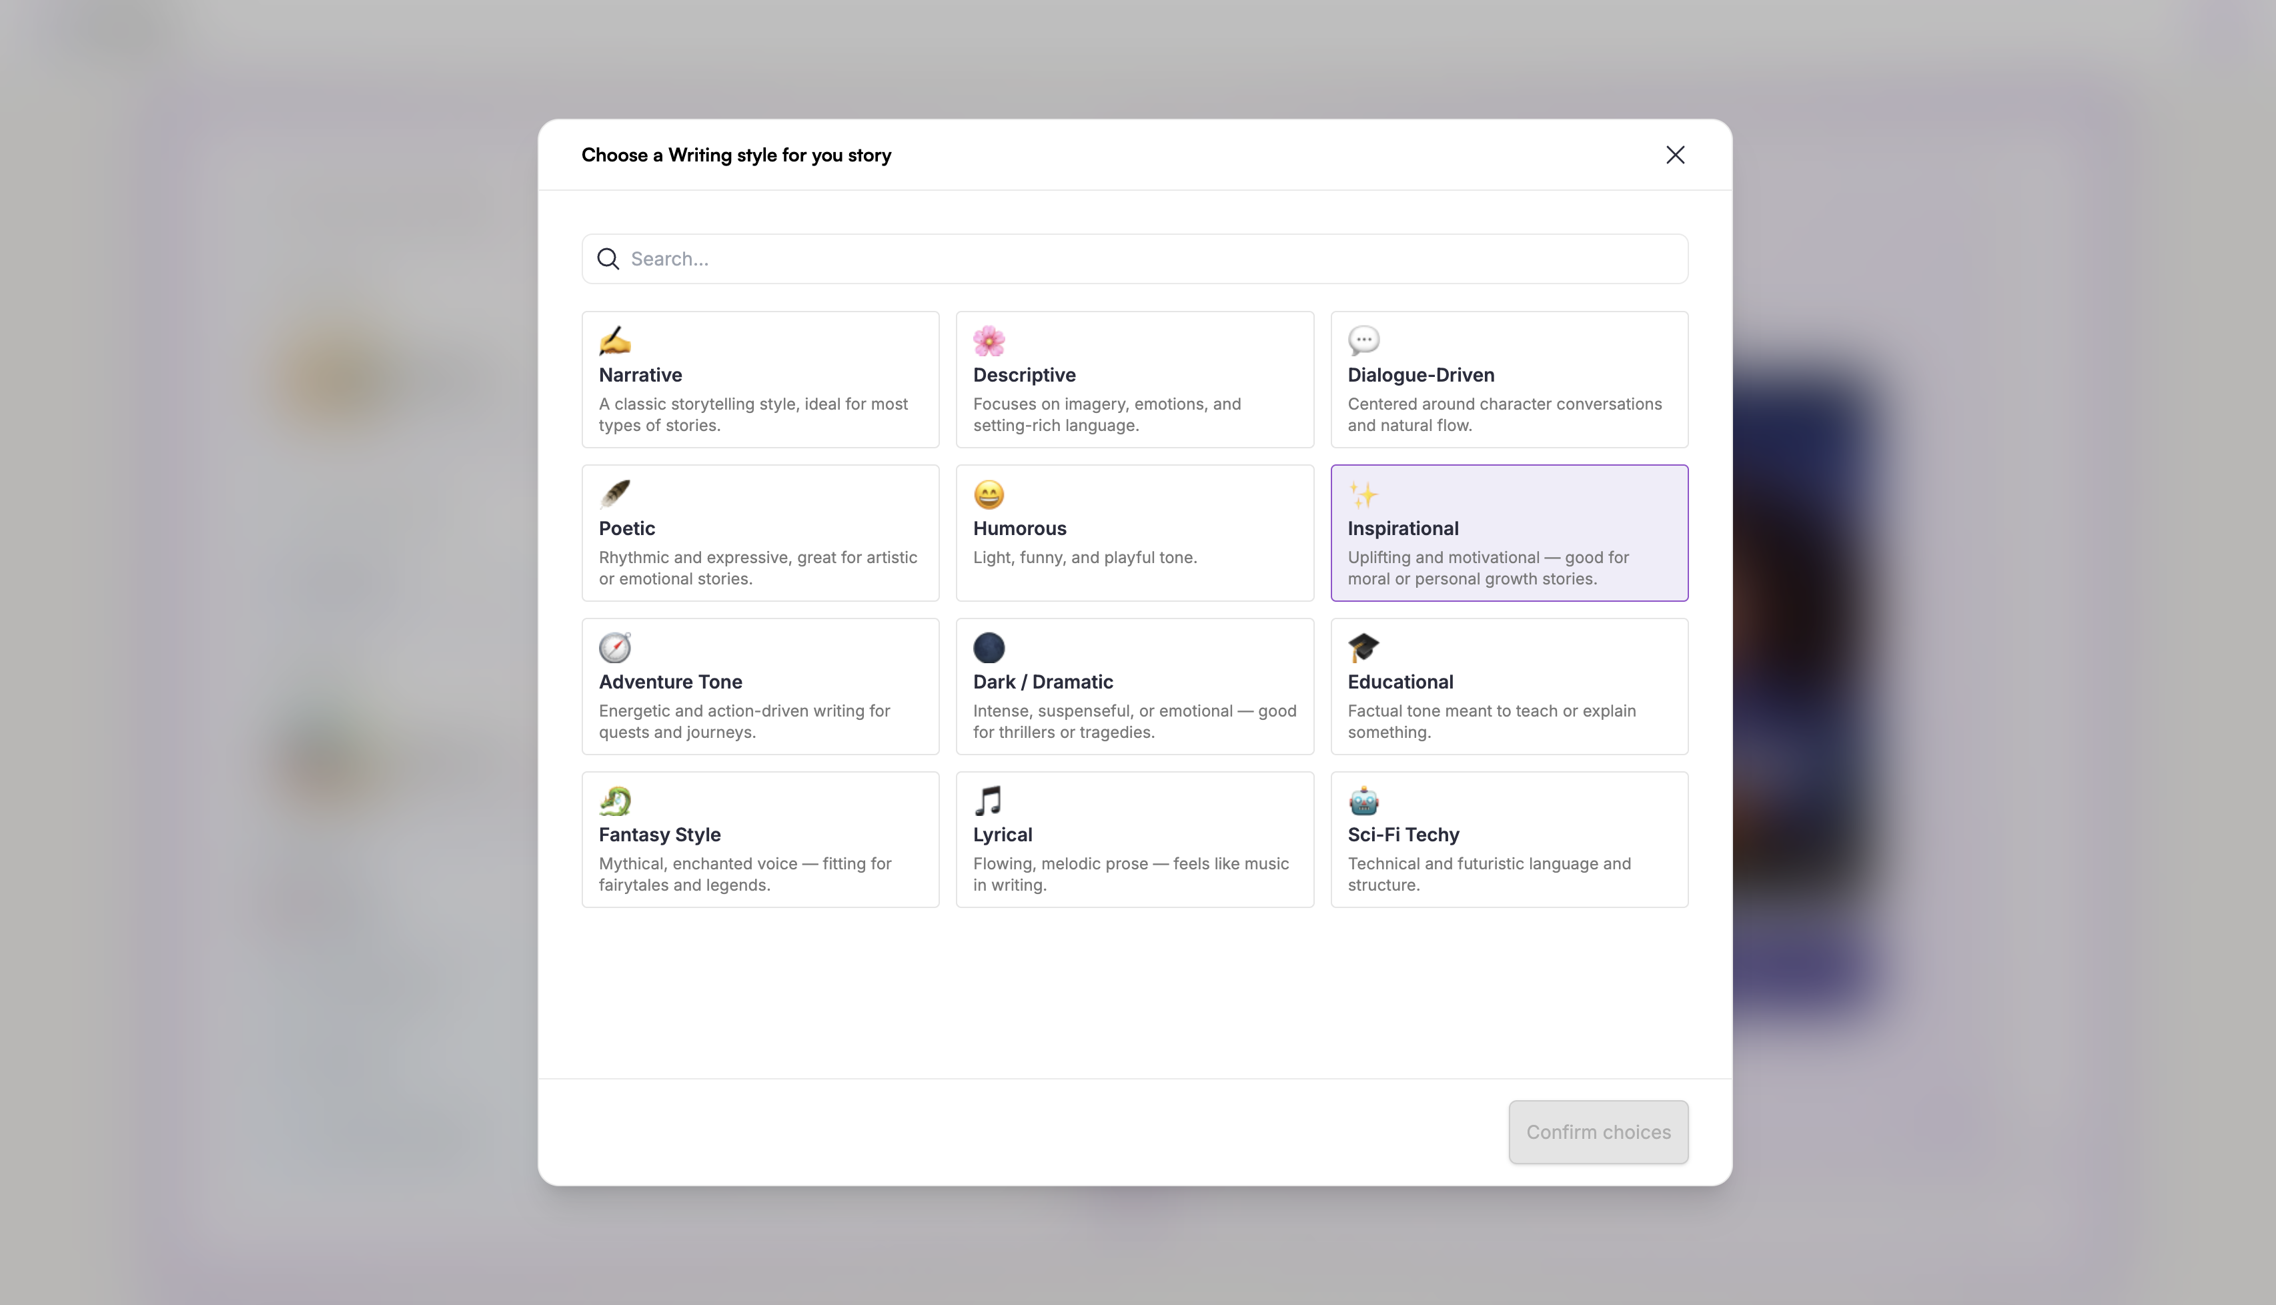Viewport: 2276px width, 1305px height.
Task: Select Fantasy Style card description
Action: (744, 874)
